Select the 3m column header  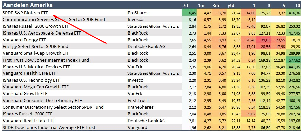[216, 5]
